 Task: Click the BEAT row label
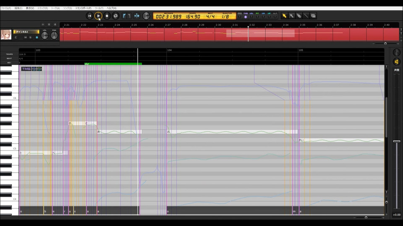pos(9,59)
